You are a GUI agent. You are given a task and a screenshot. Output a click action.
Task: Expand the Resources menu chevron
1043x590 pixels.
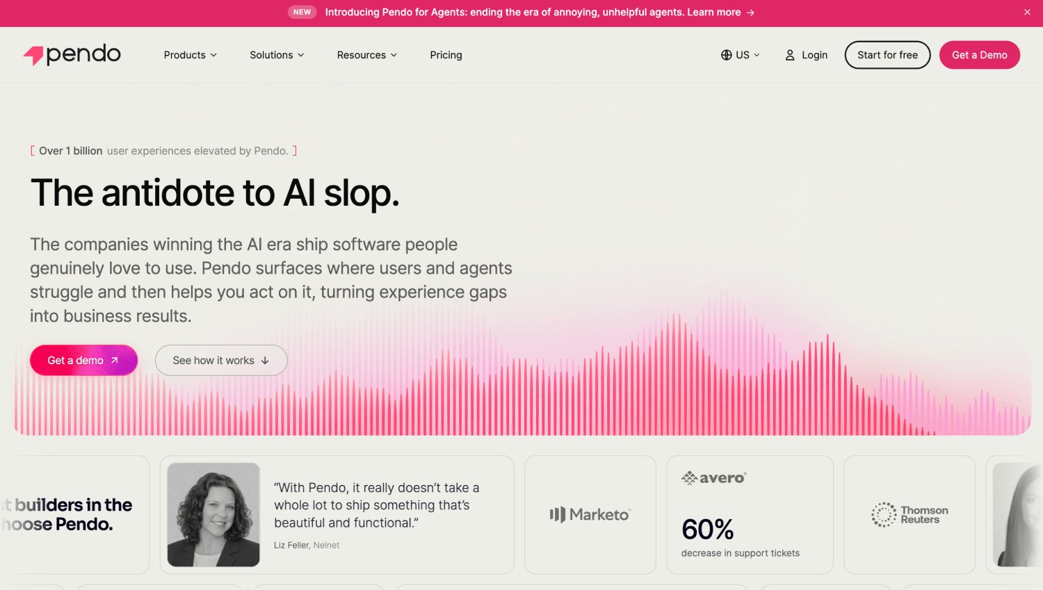pos(394,55)
